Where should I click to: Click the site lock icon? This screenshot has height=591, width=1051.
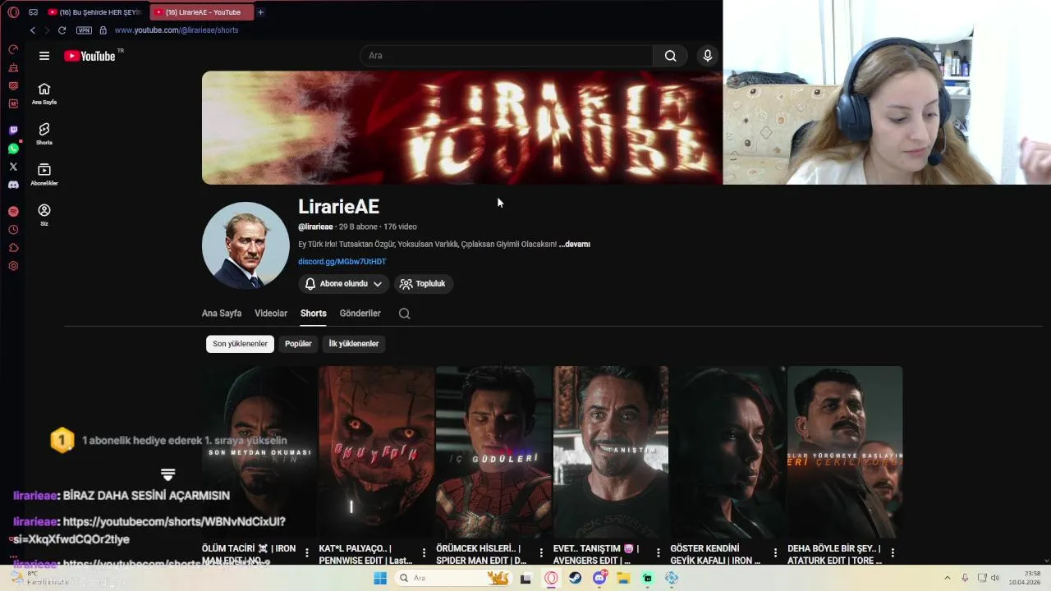[103, 30]
